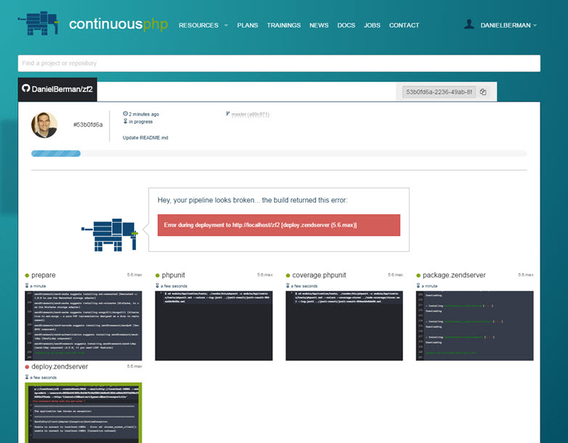The height and width of the screenshot is (443, 568).
Task: Click the build progress bar
Action: [x=279, y=153]
